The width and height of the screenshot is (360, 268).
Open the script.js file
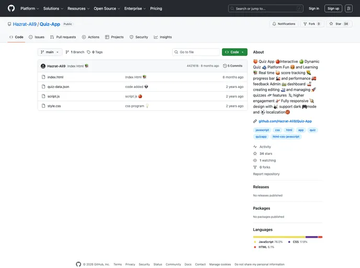(53, 96)
